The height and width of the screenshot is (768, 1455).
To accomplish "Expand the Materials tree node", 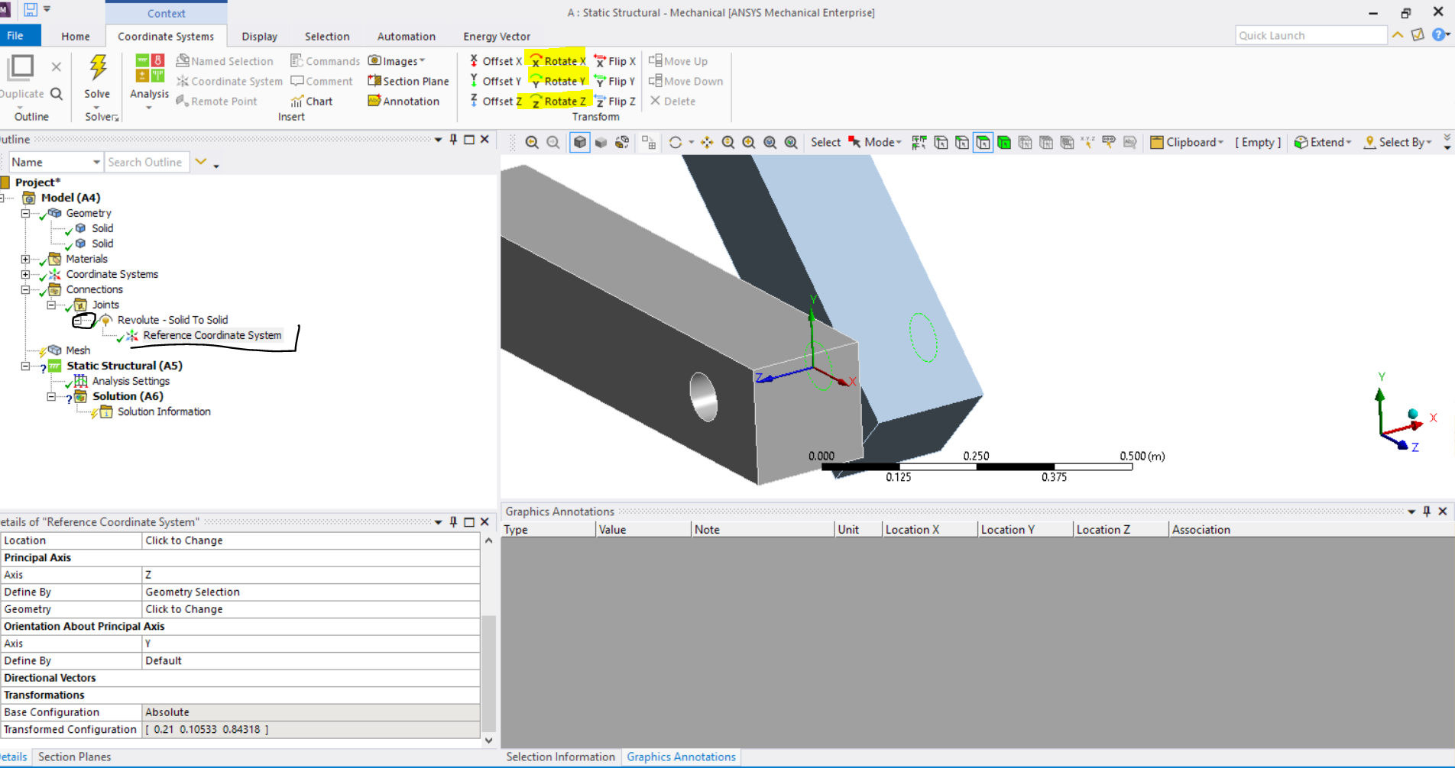I will click(x=25, y=259).
